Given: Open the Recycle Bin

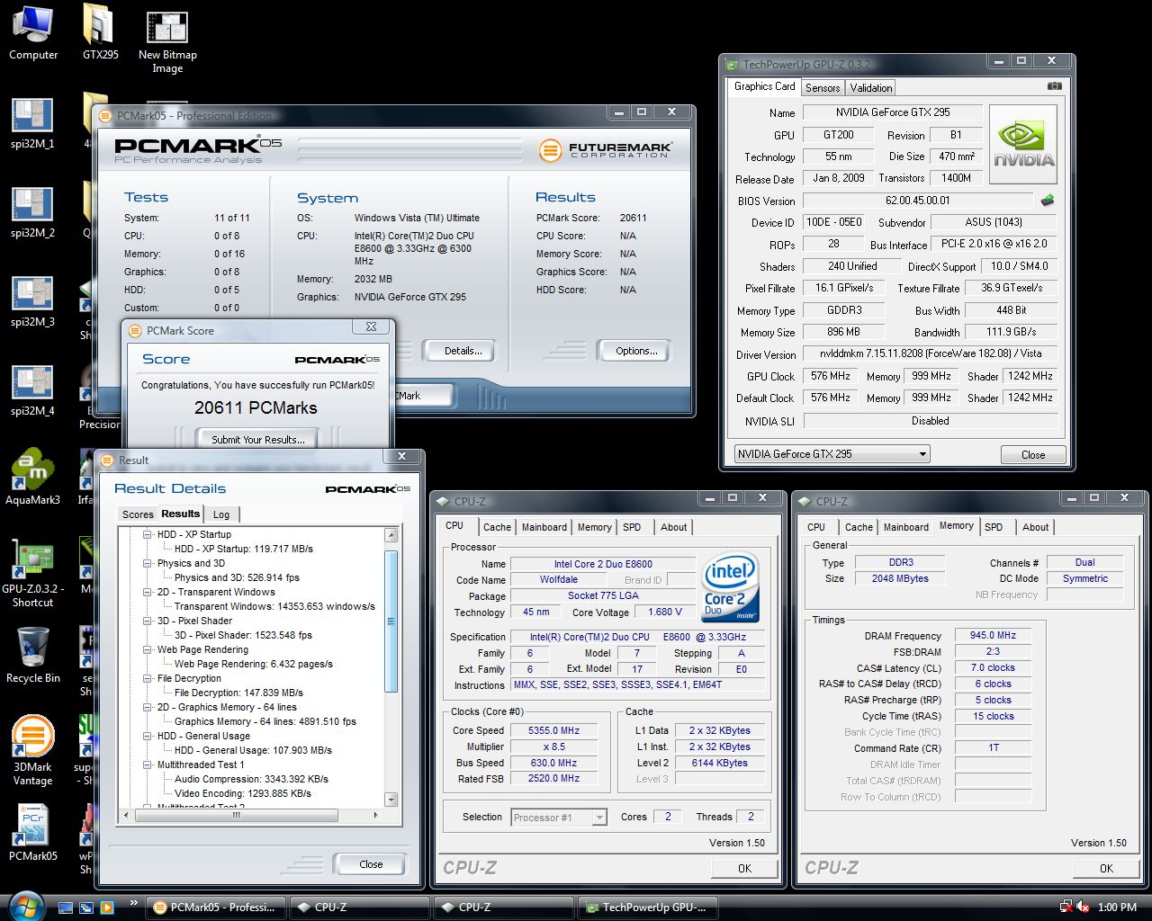Looking at the screenshot, I should [33, 656].
